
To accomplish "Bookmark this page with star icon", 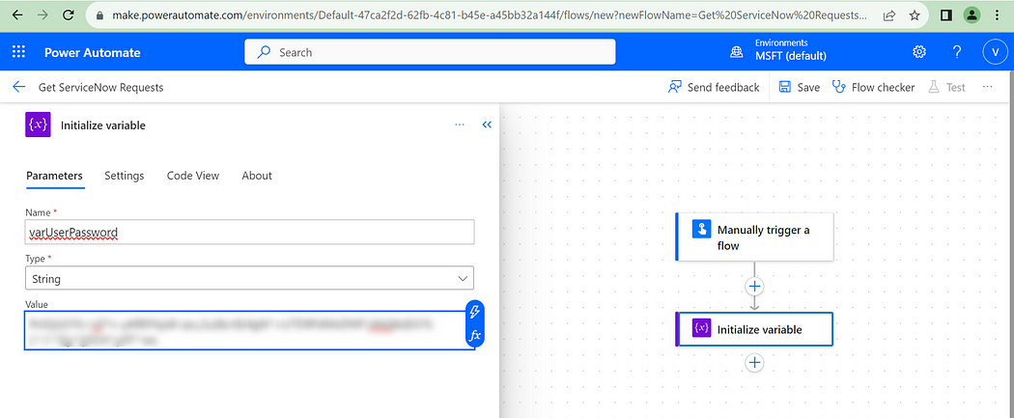I will [x=914, y=14].
